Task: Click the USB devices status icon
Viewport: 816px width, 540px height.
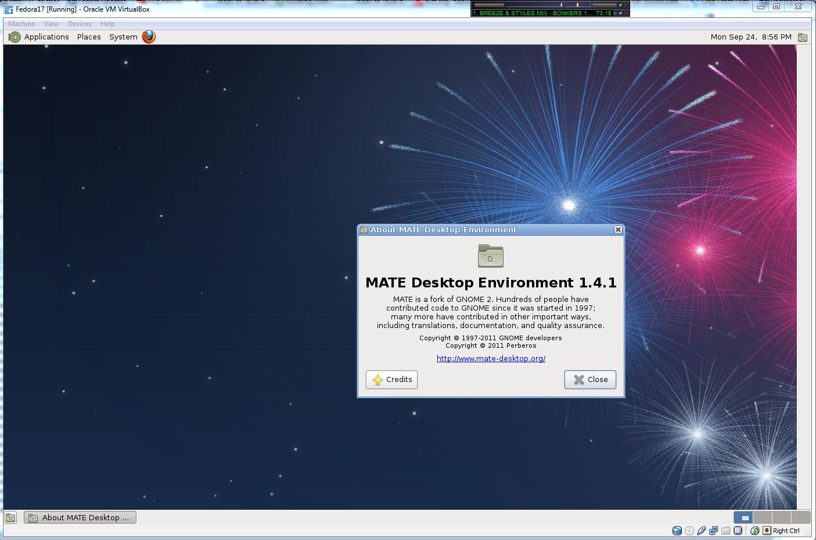Action: [701, 530]
